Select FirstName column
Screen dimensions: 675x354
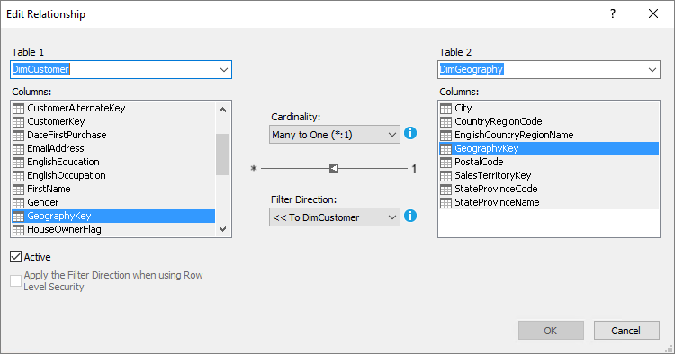pyautogui.click(x=113, y=189)
